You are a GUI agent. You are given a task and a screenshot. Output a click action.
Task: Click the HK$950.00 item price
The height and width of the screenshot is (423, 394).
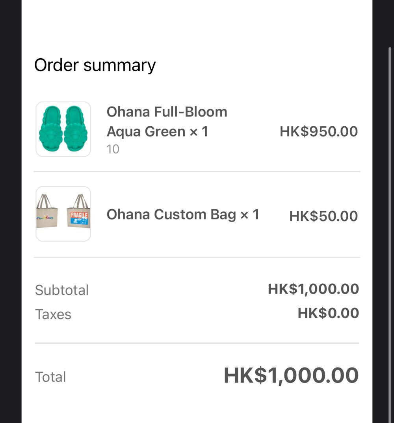coord(318,131)
